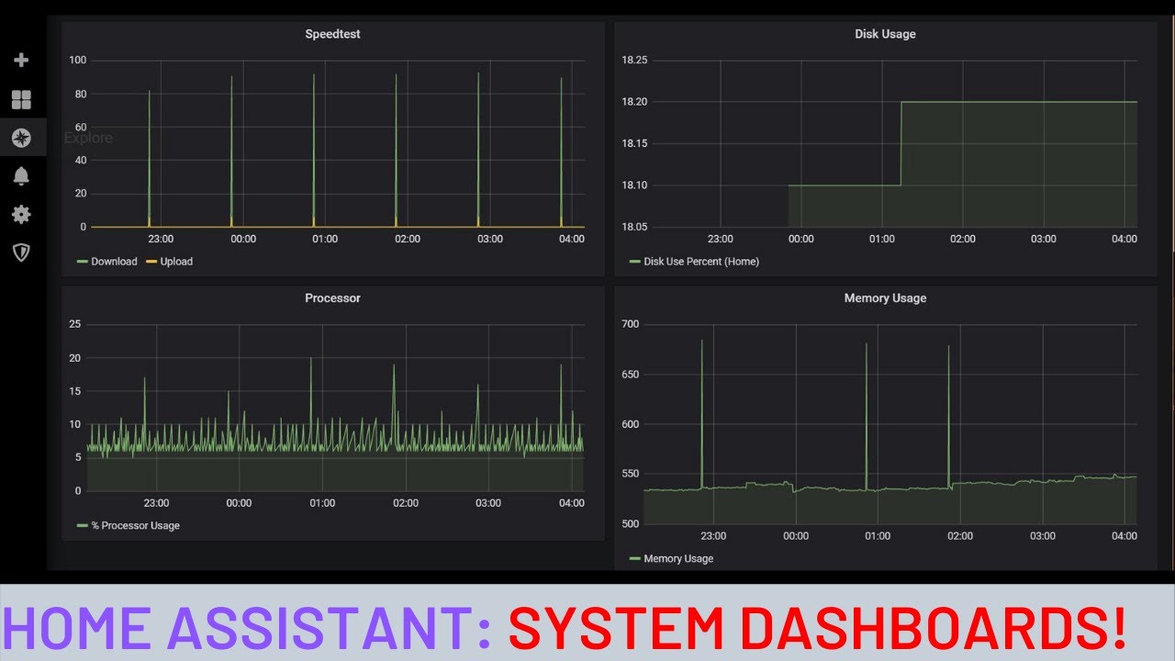Toggle the % Processor Usage legend series
Viewport: 1175px width, 661px height.
(135, 526)
